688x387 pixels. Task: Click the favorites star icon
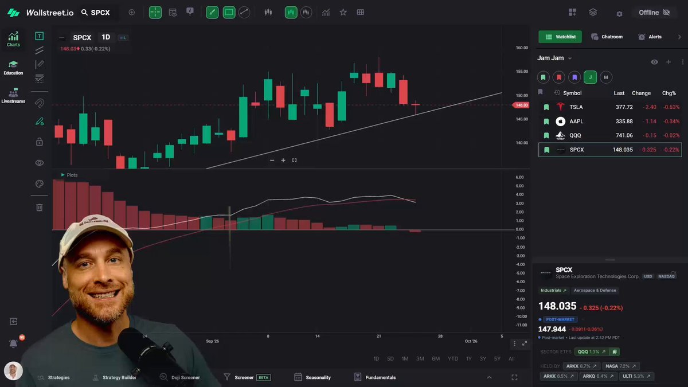343,12
